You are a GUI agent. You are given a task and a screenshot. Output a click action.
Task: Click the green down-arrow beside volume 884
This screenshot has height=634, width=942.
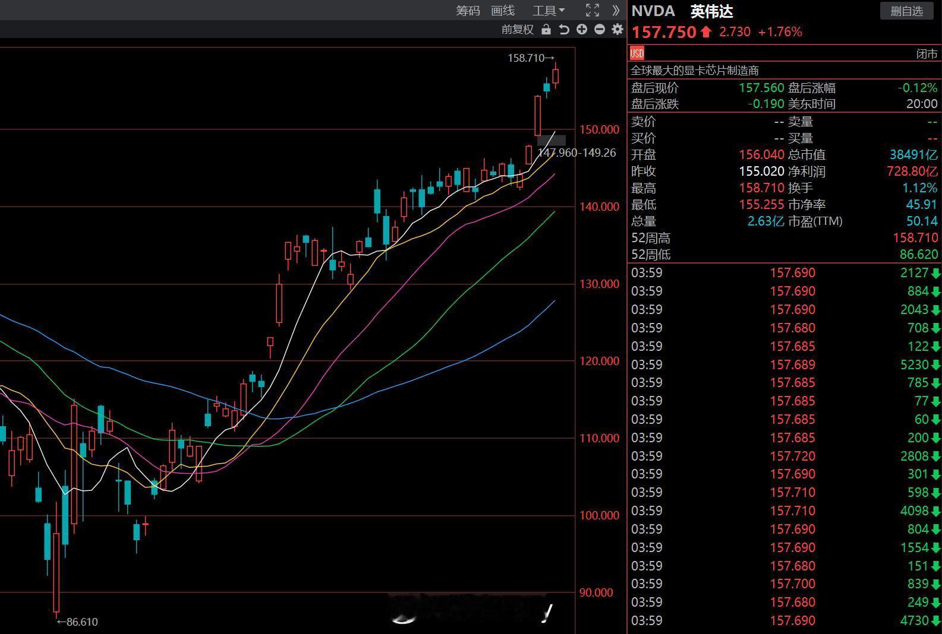point(935,291)
